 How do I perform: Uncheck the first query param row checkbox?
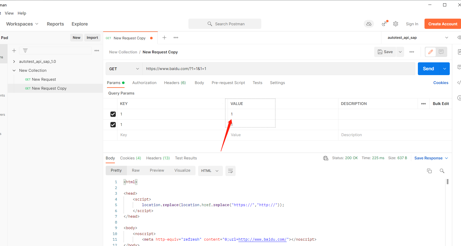coord(113,114)
